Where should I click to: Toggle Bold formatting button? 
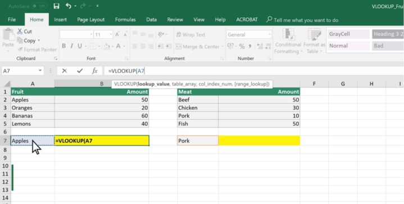63,46
